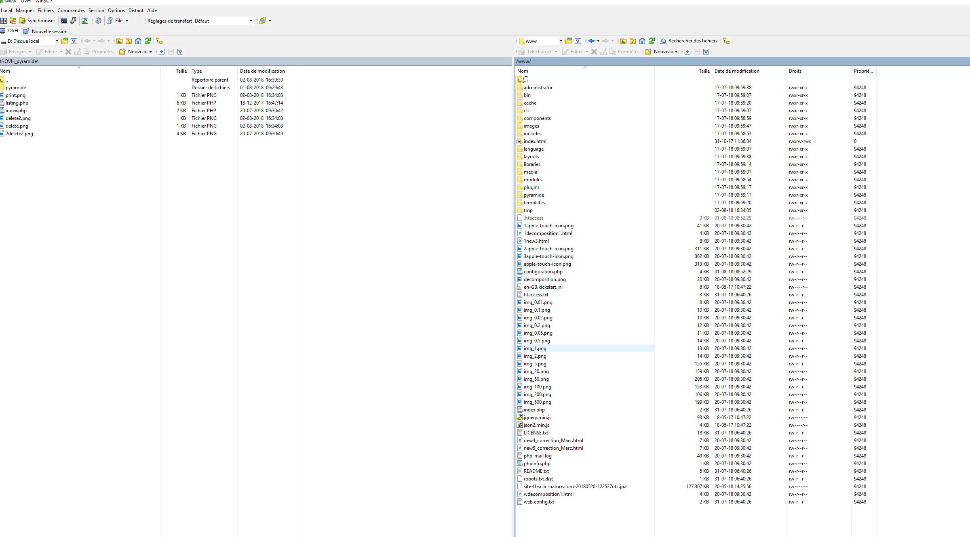The height and width of the screenshot is (537, 970).
Task: Select configuration.php in remote list
Action: pyautogui.click(x=543, y=272)
